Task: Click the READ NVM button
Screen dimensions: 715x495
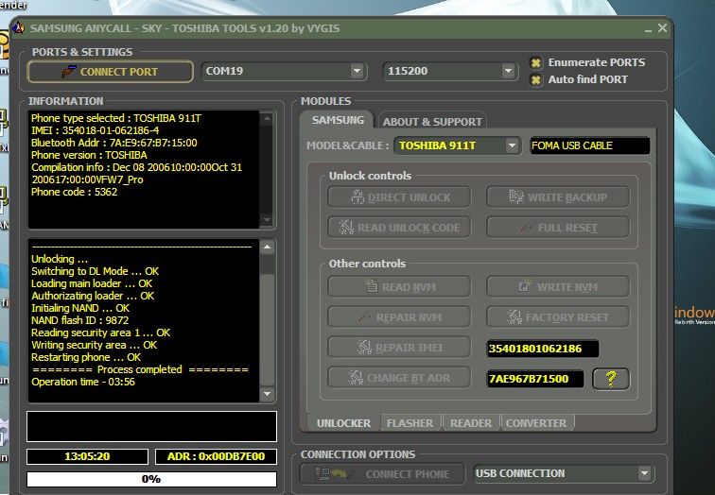Action: coord(399,287)
